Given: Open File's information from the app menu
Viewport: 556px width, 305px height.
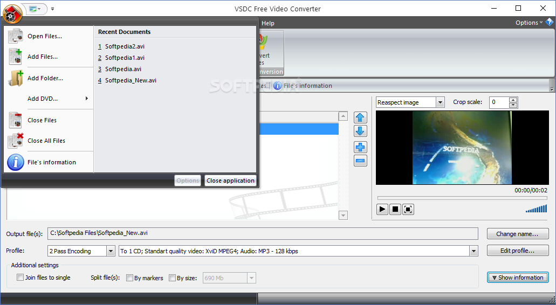Looking at the screenshot, I should click(x=50, y=162).
